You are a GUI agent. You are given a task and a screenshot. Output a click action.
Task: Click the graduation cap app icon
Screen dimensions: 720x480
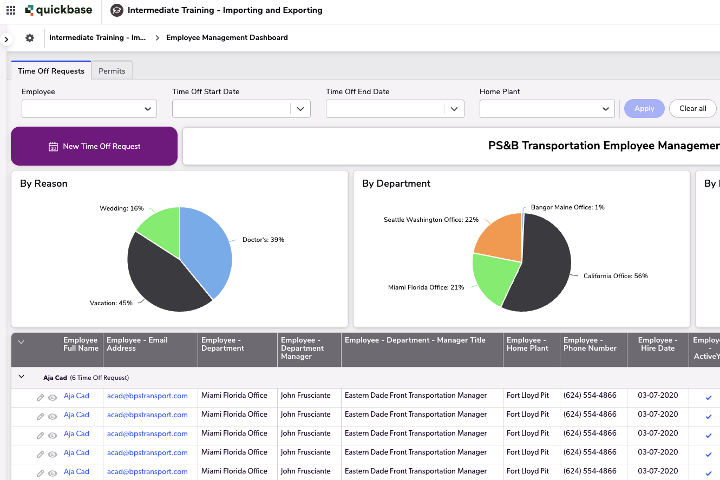(116, 10)
